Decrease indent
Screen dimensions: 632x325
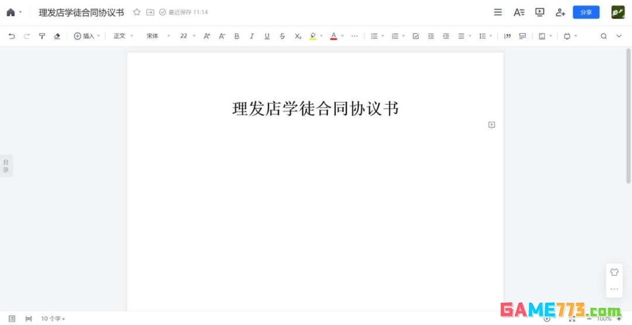tap(431, 36)
